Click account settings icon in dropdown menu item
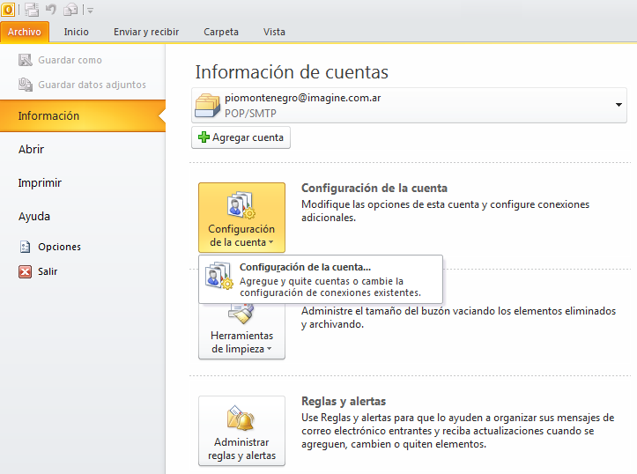This screenshot has height=474, width=637. point(219,276)
